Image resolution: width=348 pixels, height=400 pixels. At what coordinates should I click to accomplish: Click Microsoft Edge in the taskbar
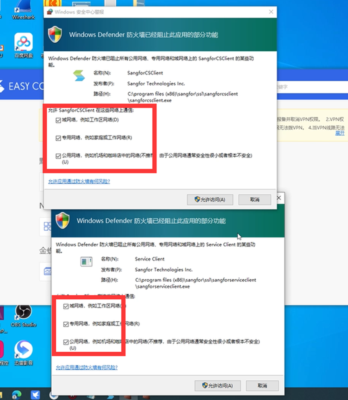[x=16, y=394]
